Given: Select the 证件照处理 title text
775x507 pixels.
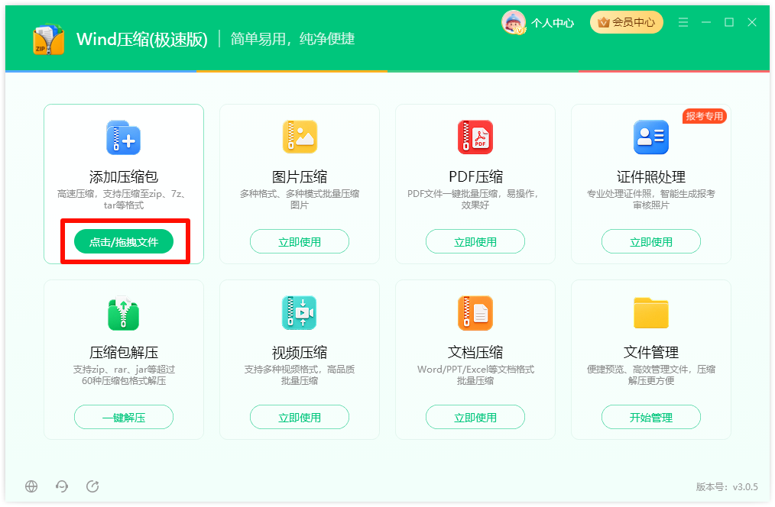Looking at the screenshot, I should click(651, 176).
